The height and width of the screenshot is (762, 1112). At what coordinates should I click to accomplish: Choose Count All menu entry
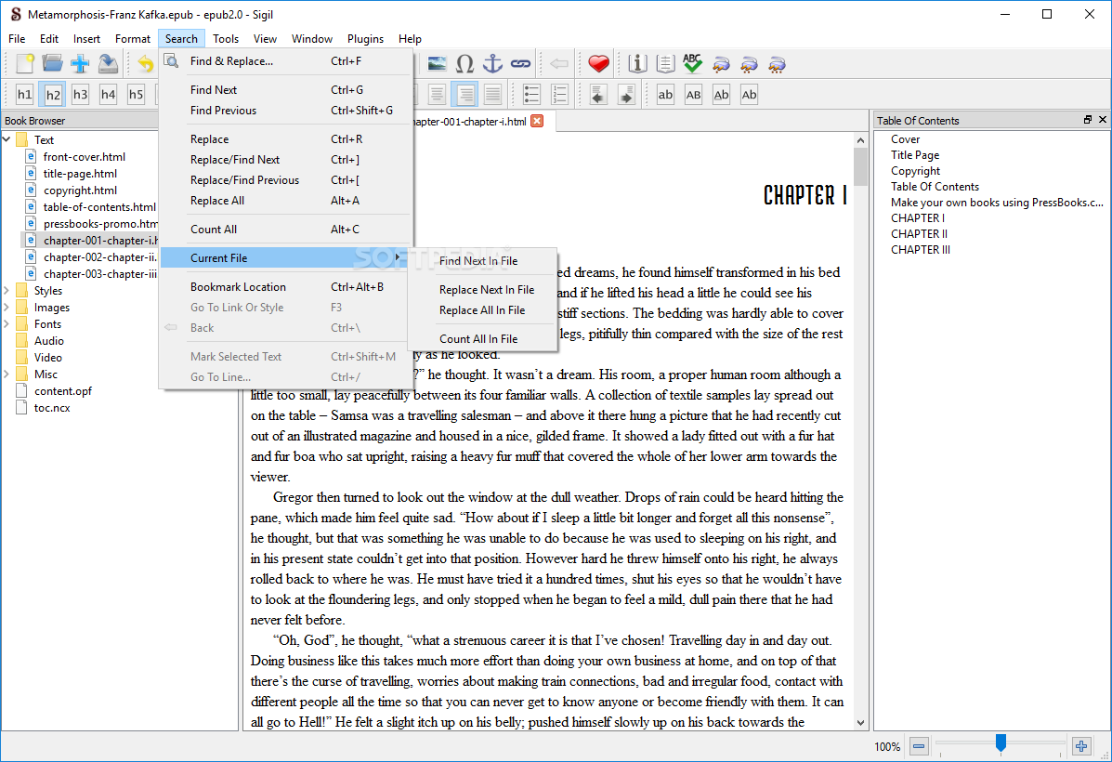point(286,230)
